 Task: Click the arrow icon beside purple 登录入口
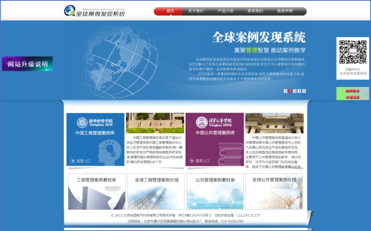(x=191, y=161)
